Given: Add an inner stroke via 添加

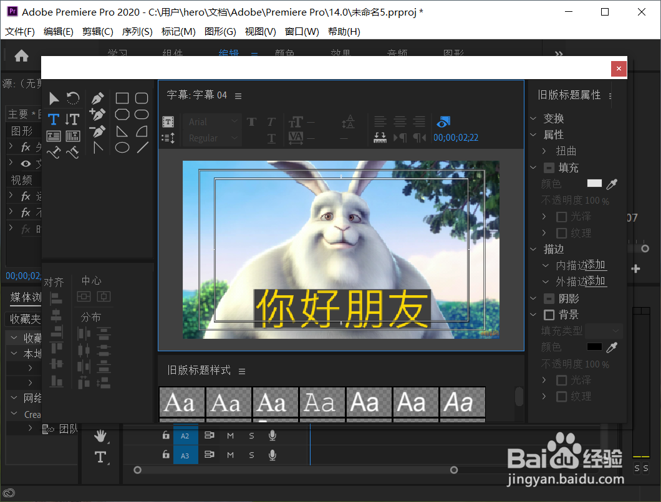Looking at the screenshot, I should (596, 265).
